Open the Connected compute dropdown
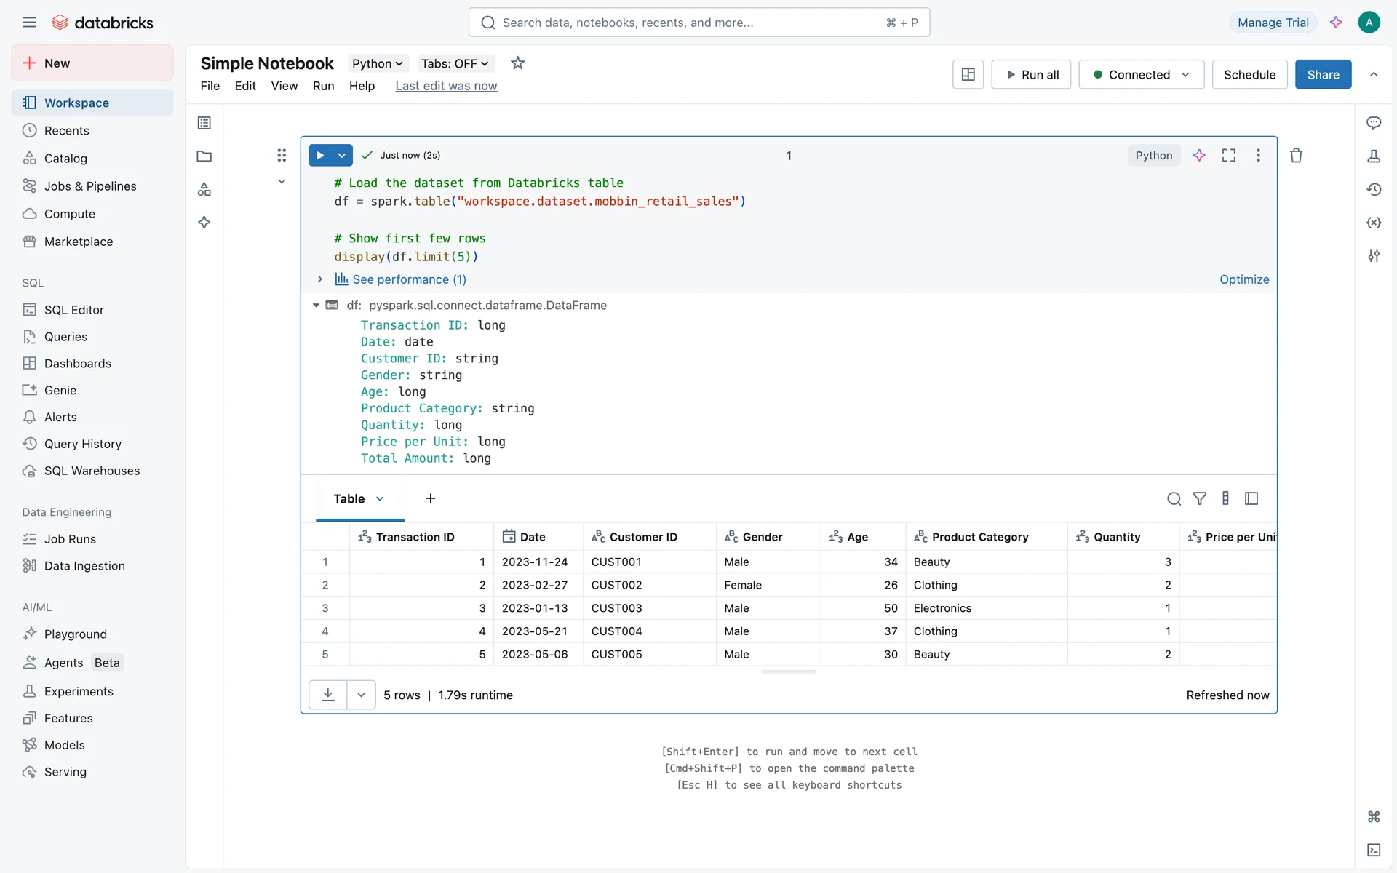Screen dimensions: 1397x873 [x=1141, y=74]
